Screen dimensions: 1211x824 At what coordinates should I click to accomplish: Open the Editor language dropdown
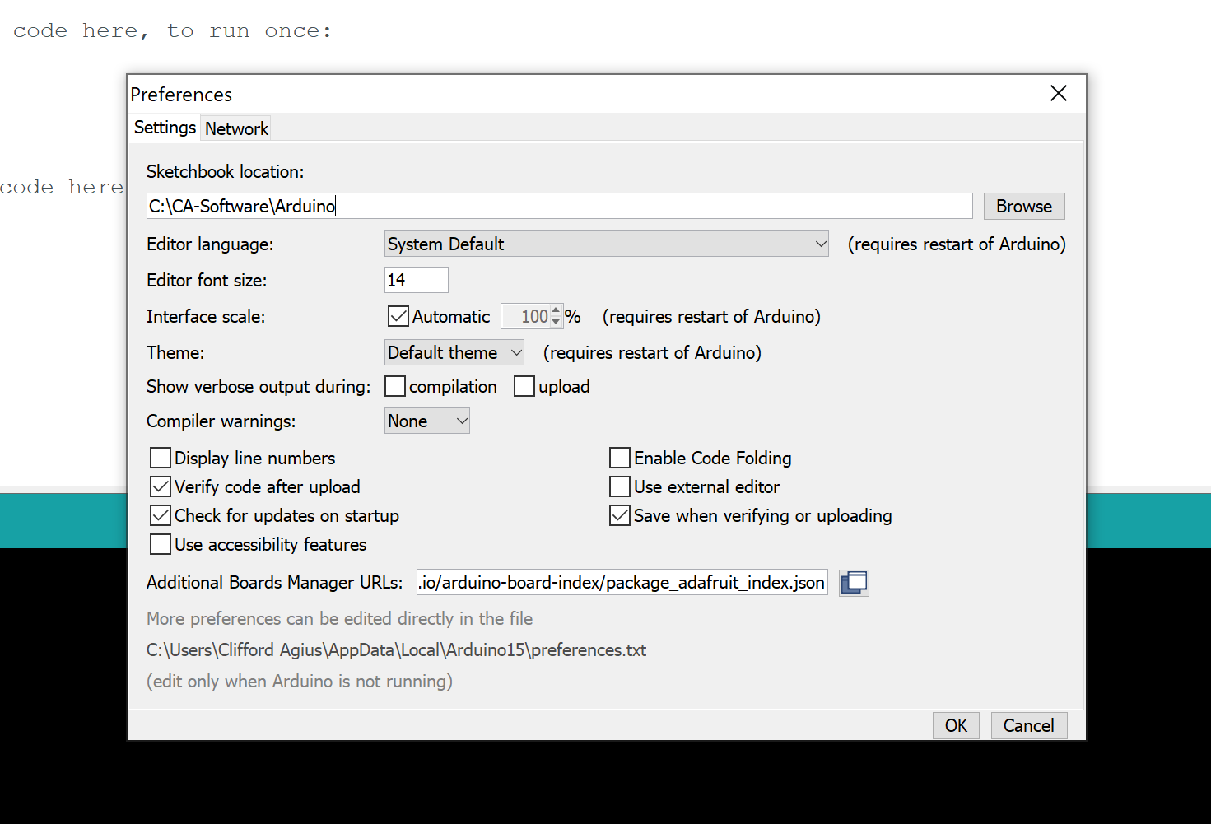[607, 244]
